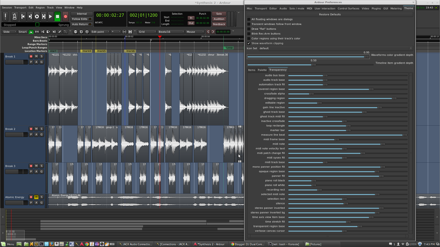Open the Region menu
Screen dimensions: 440x247
[x=40, y=8]
